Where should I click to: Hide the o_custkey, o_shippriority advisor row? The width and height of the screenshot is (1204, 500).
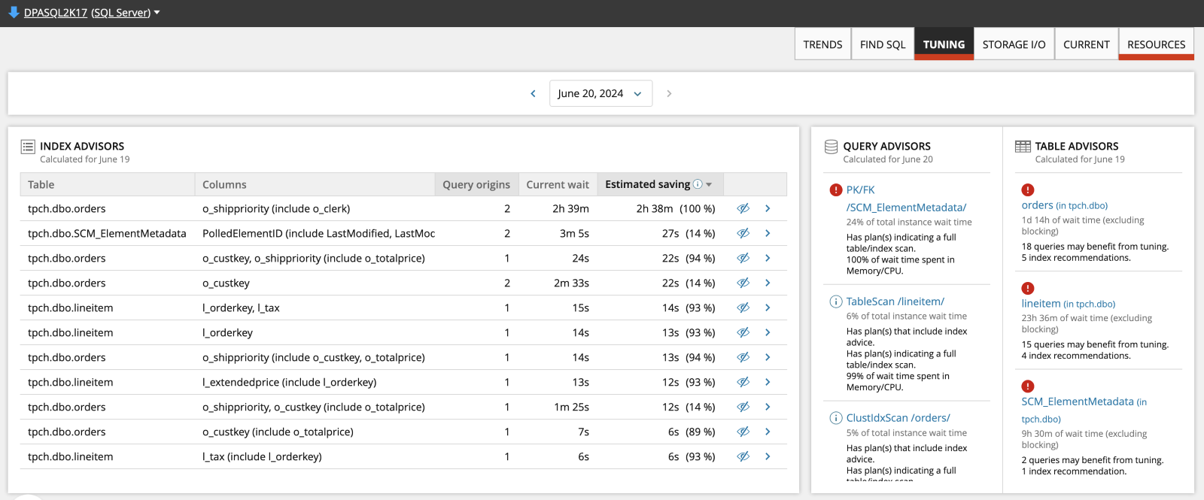[743, 258]
